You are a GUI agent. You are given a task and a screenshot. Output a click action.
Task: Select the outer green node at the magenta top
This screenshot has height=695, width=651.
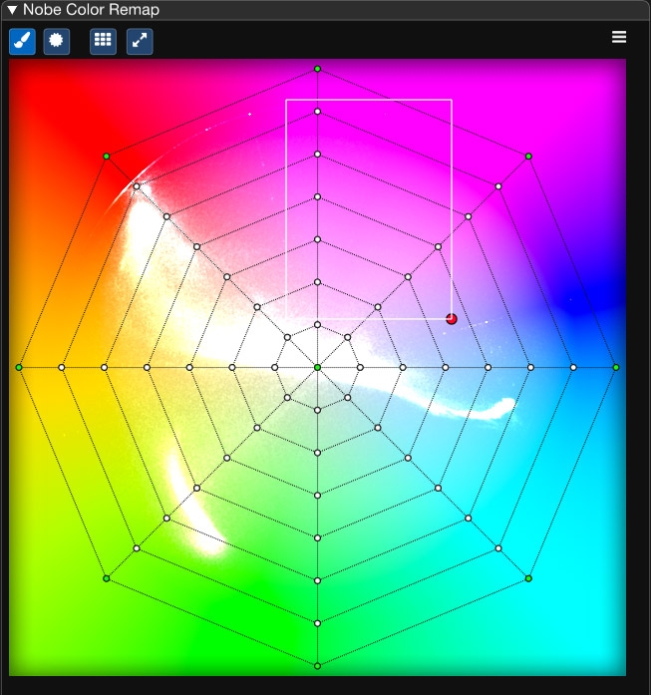[317, 69]
